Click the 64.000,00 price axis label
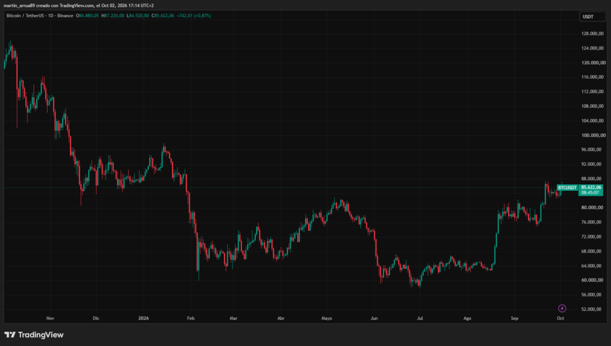611x346 pixels. [x=593, y=265]
